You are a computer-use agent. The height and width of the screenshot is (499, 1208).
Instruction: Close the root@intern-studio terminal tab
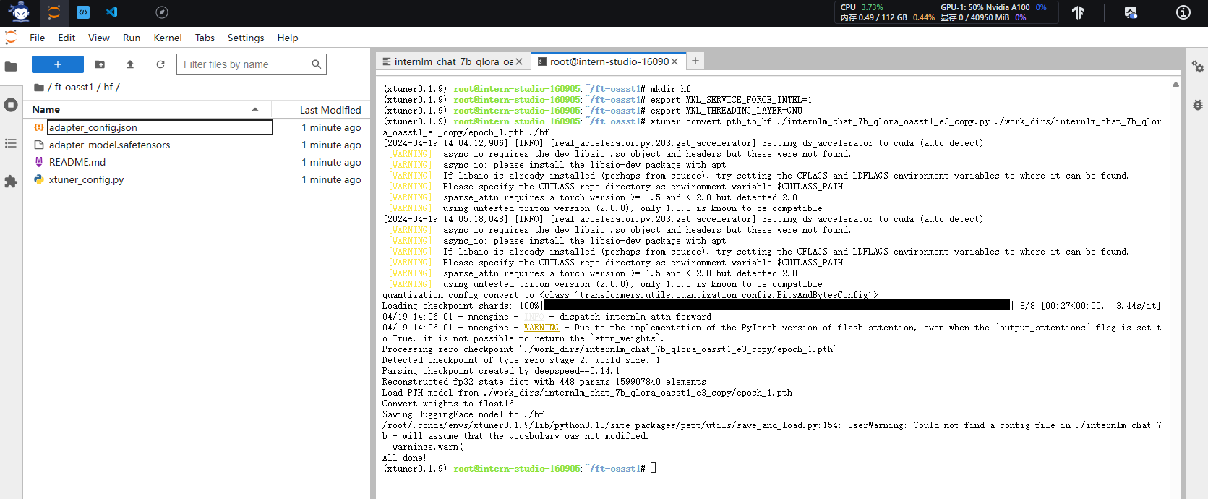click(x=674, y=61)
